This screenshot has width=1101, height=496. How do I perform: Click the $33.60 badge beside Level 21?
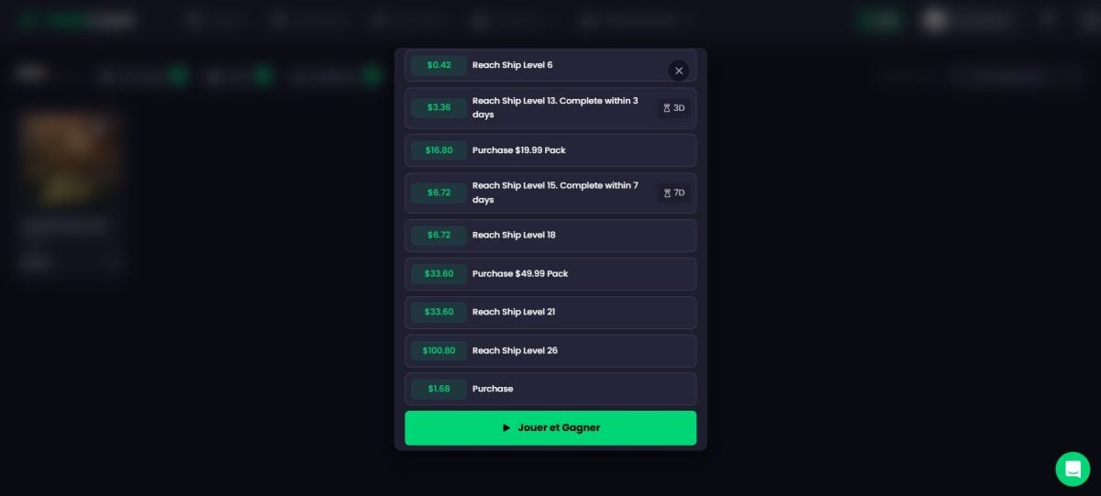pos(439,313)
